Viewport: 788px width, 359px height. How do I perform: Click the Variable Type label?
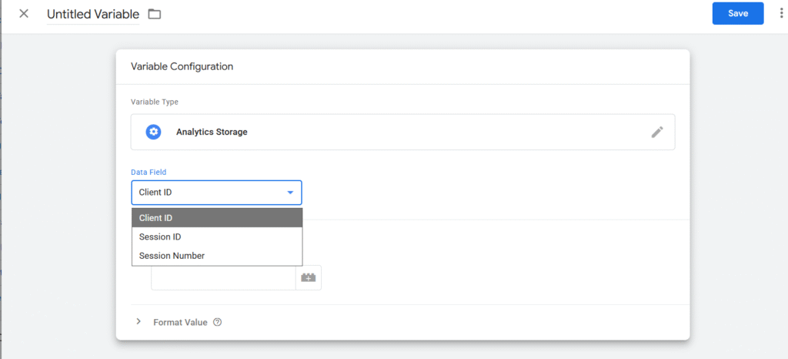coord(154,101)
